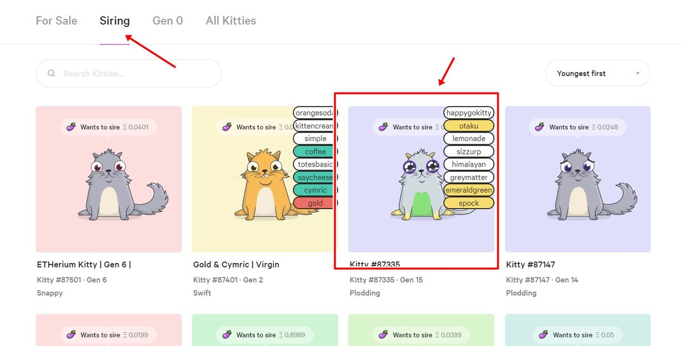This screenshot has width=681, height=346.
Task: Click eggplant icon on 0.8989 sire badge
Action: click(227, 335)
